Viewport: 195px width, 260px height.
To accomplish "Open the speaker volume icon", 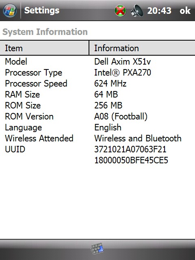I will click(x=137, y=11).
